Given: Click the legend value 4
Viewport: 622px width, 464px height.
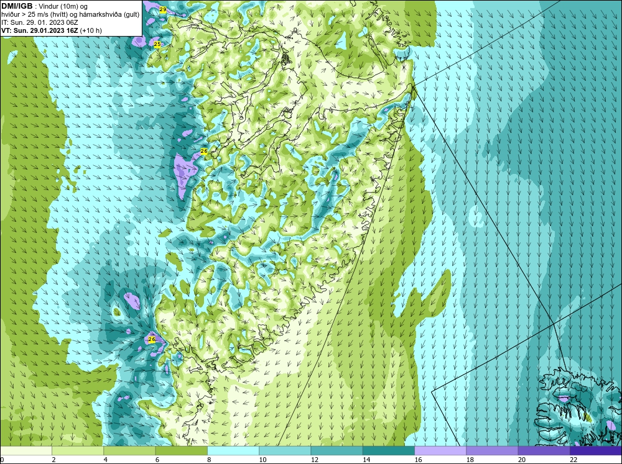Looking at the screenshot, I should pos(106,460).
